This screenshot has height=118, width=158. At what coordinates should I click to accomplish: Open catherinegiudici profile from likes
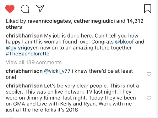point(94,21)
